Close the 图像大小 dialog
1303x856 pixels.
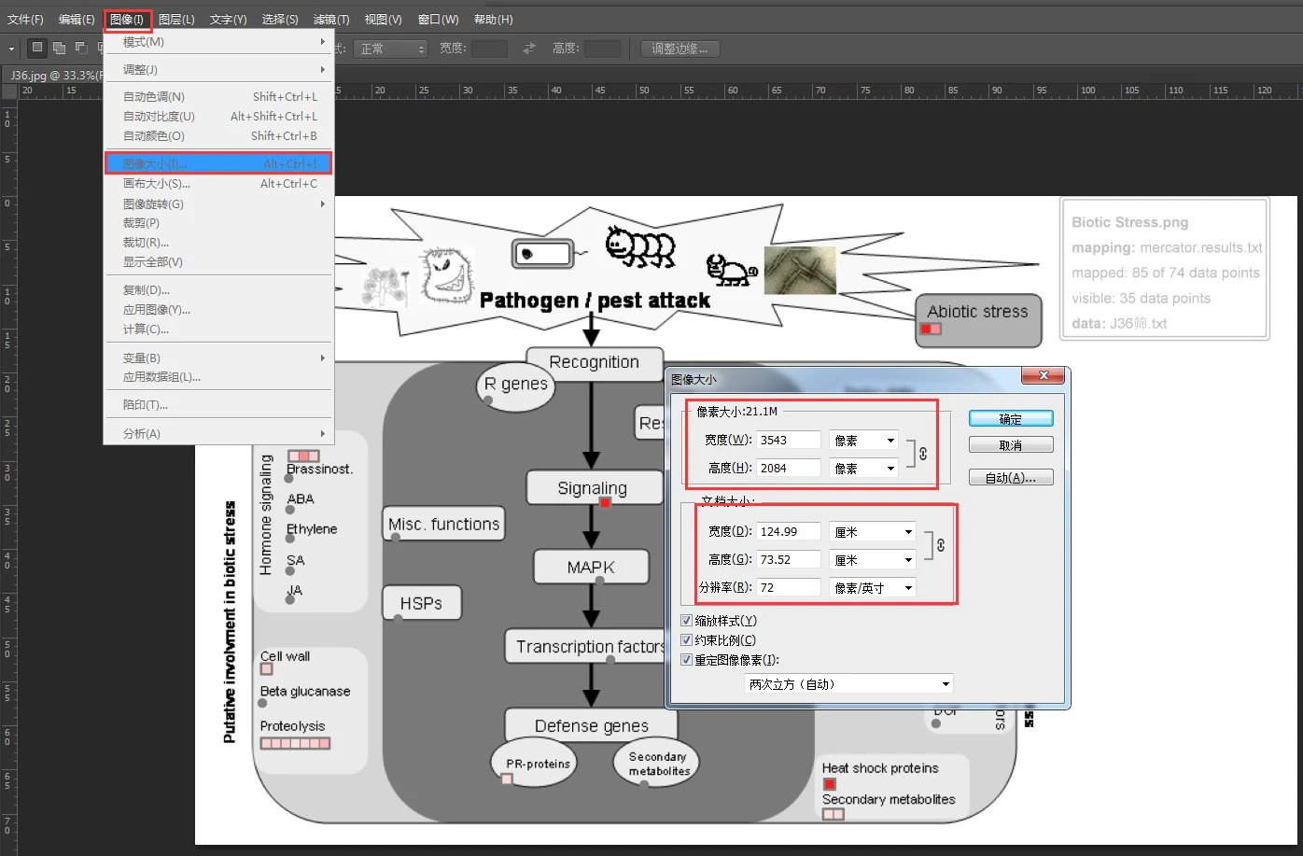coord(1043,375)
